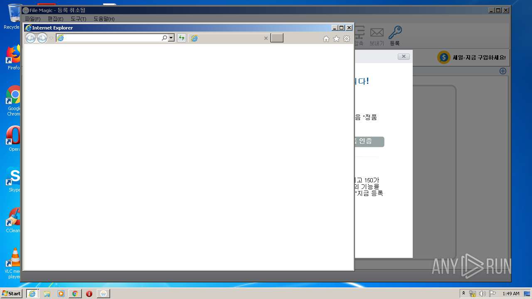This screenshot has height=299, width=532.
Task: Open Internet Explorer tools gear
Action: (347, 39)
